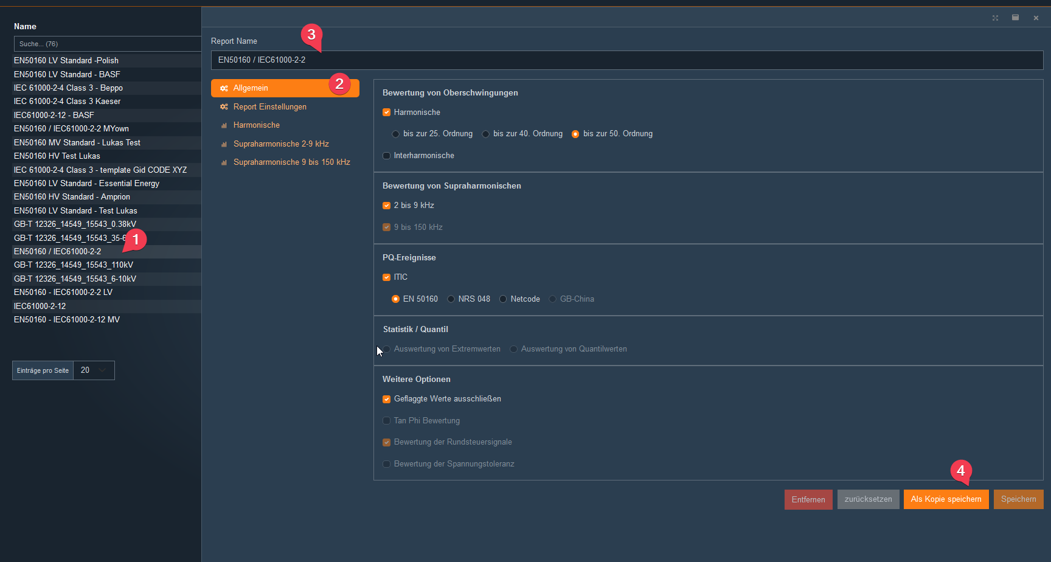This screenshot has height=562, width=1051.
Task: Select EN50160 HV Standard - Amprion entry
Action: coord(72,197)
